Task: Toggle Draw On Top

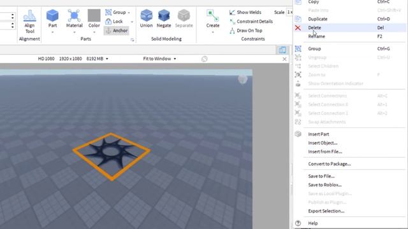Action: coord(246,31)
